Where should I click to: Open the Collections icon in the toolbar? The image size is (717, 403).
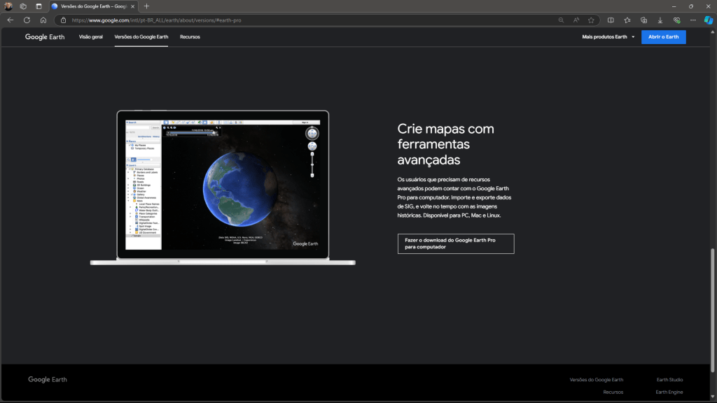(x=643, y=20)
